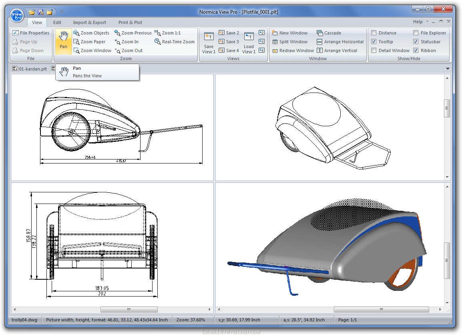The image size is (462, 335).
Task: Activate the Zoom Window tool
Action: click(92, 50)
